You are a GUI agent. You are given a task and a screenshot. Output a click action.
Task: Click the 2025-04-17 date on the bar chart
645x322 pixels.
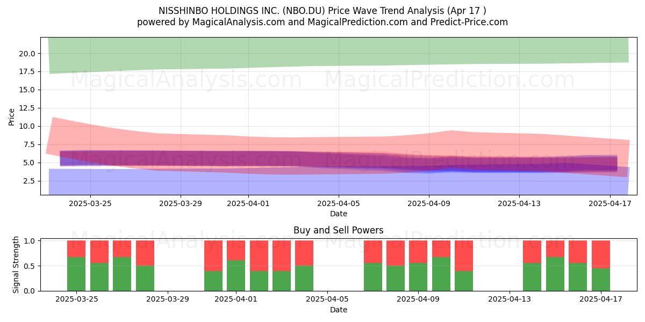coord(600,299)
